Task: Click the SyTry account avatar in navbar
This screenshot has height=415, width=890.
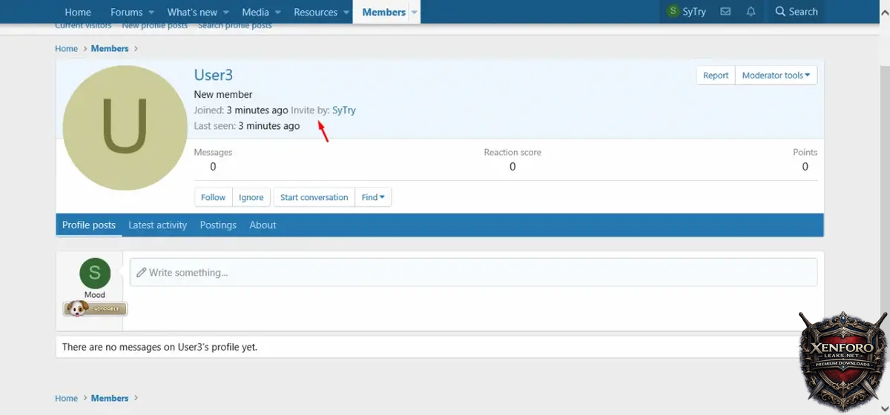Action: tap(673, 12)
